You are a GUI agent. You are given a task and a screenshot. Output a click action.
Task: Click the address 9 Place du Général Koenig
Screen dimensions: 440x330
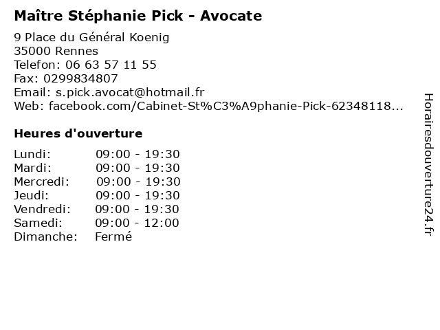(91, 37)
